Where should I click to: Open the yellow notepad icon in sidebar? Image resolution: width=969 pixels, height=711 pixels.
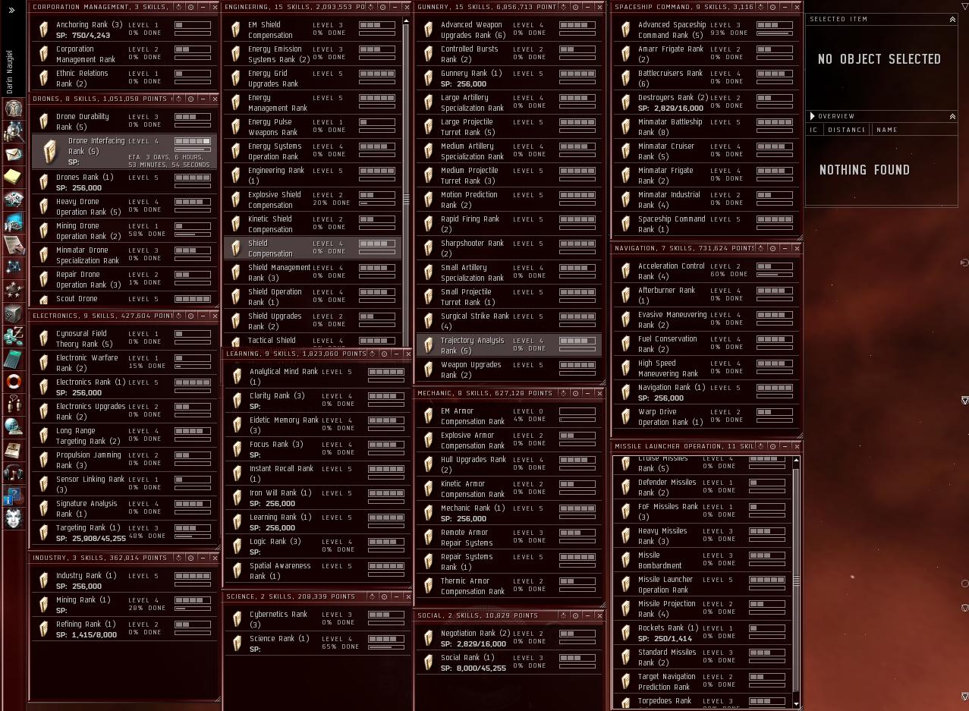[14, 177]
